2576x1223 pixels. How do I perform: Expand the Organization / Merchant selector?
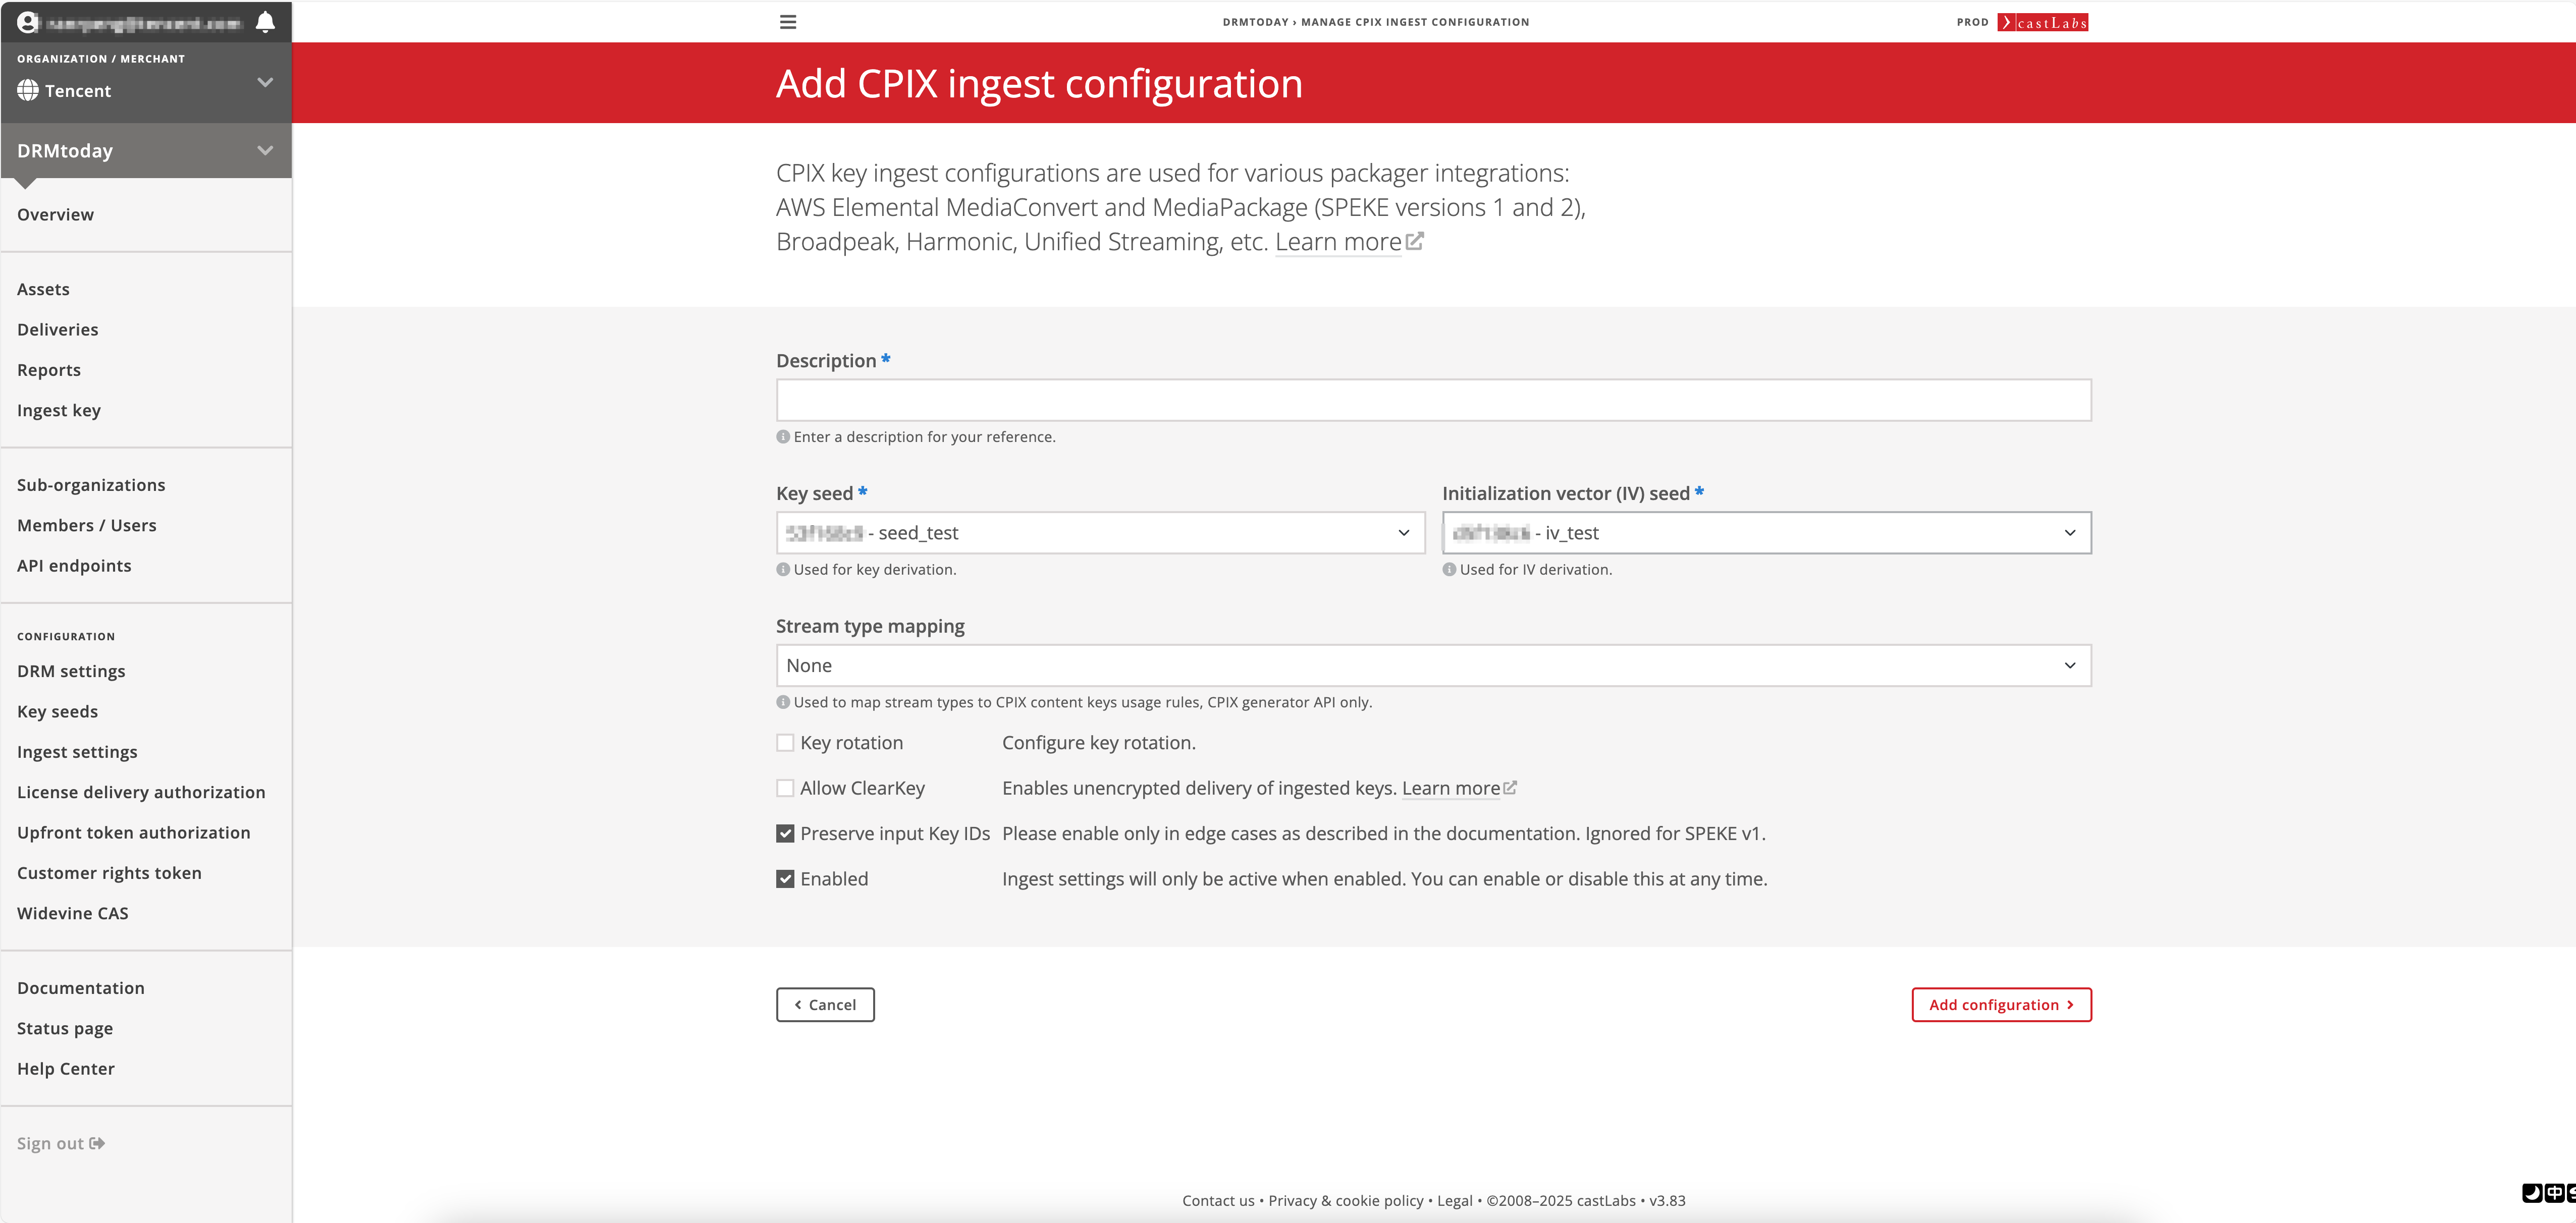[x=265, y=82]
